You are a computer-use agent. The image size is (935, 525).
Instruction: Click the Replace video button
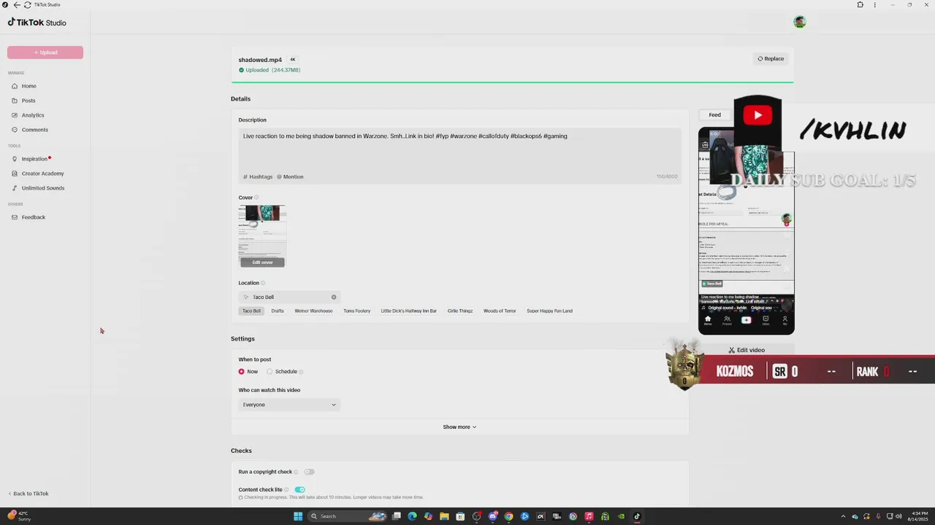click(771, 58)
